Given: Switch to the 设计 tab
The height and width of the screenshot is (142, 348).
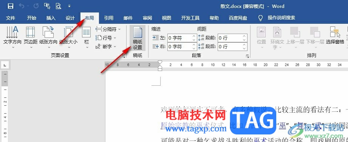Looking at the screenshot, I should pos(70,18).
